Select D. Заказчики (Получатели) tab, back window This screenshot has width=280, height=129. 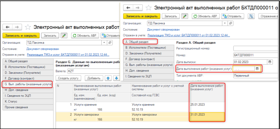click(28, 73)
